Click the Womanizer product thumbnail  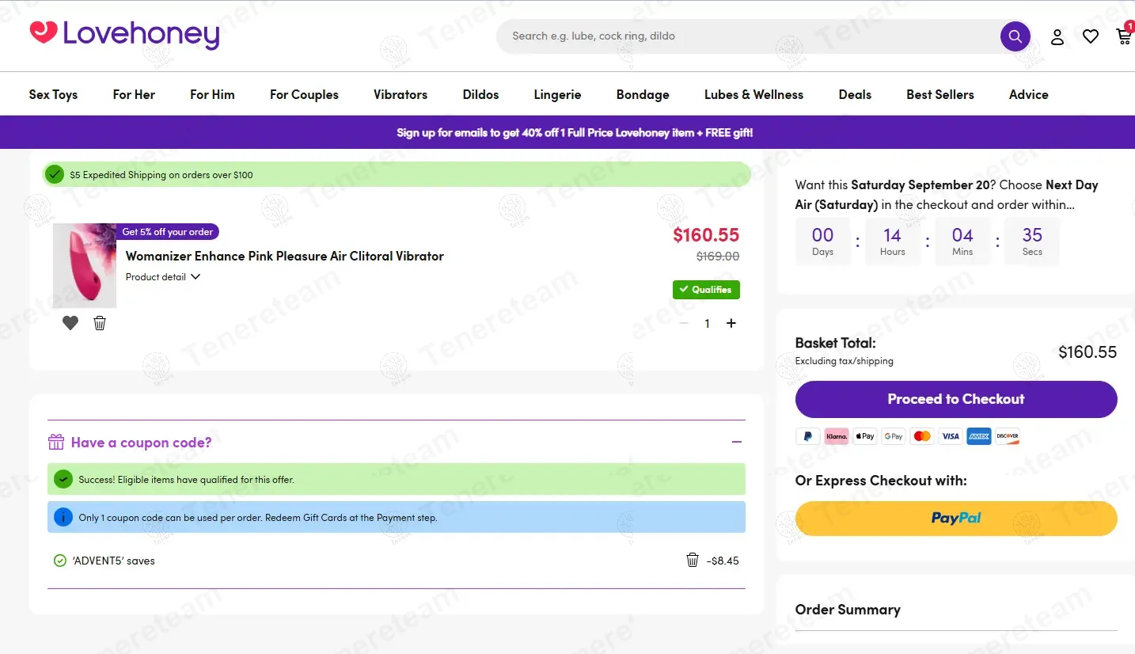click(85, 265)
